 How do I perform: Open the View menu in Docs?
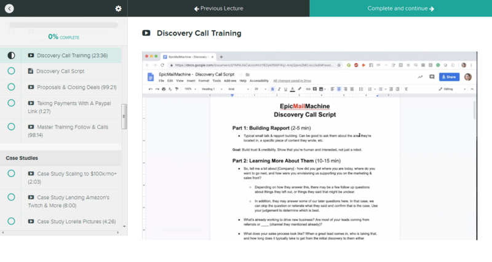coord(180,81)
